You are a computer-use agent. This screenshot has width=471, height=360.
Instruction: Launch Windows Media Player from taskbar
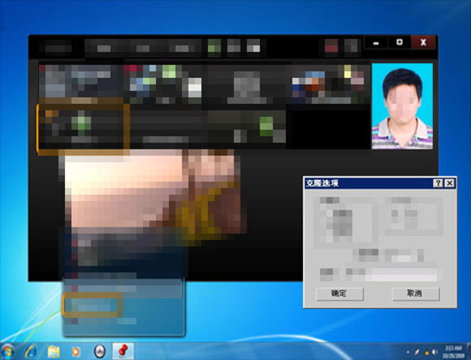(x=75, y=351)
